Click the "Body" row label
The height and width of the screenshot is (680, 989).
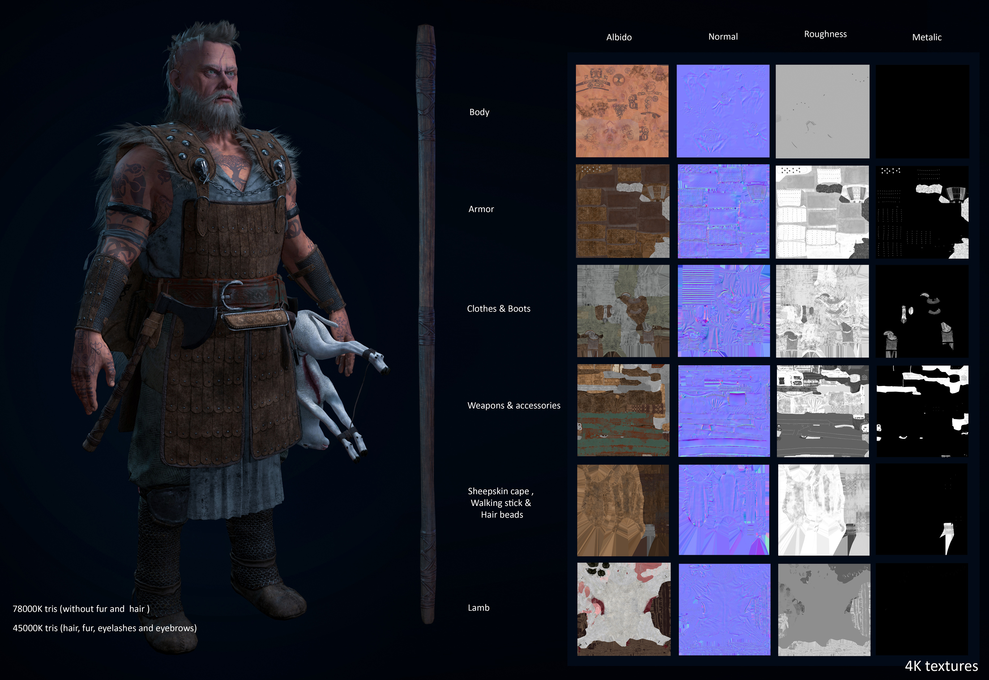[479, 112]
